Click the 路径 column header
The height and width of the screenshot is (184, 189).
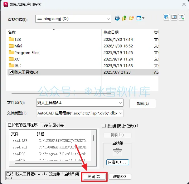click(x=63, y=134)
